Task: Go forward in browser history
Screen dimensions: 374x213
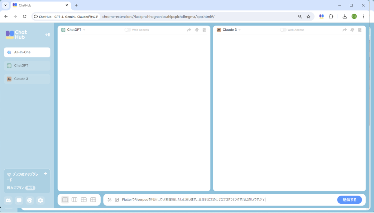Action: (15, 17)
